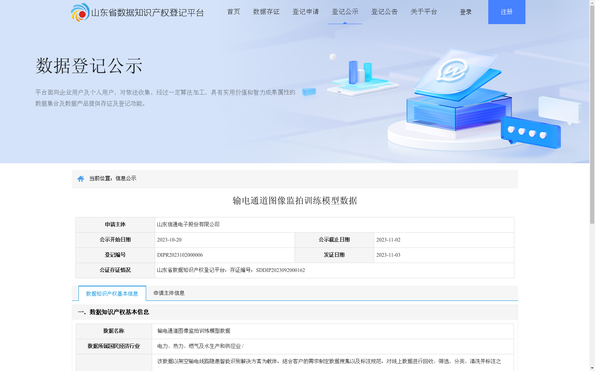Viewport: 595px width, 371px height.
Task: Click the page scrollbar thumb
Action: pyautogui.click(x=592, y=115)
